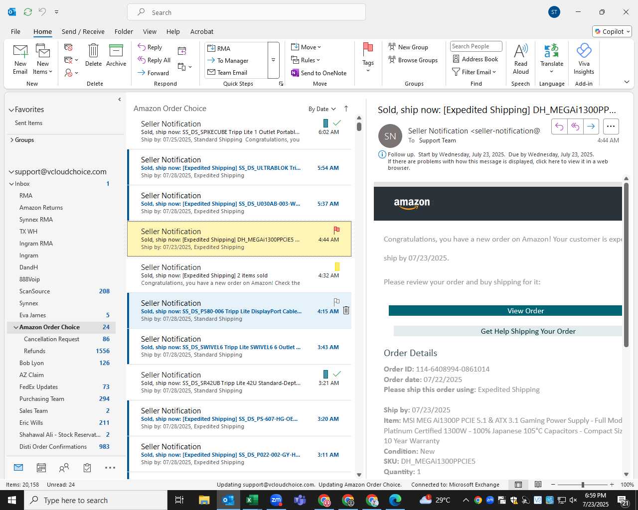The height and width of the screenshot is (510, 638).
Task: Toggle the red flag on the 4:44 AM message
Action: [336, 230]
